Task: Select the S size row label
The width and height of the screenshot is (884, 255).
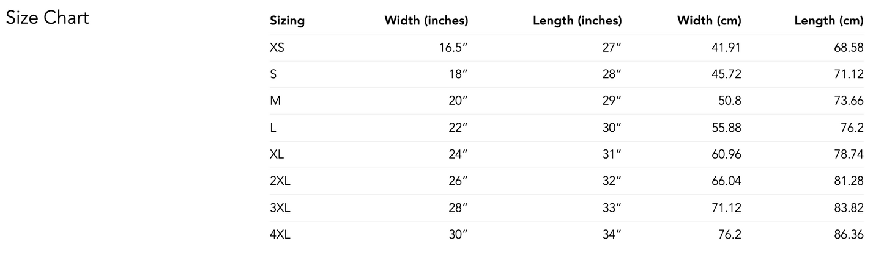Action: (x=273, y=74)
